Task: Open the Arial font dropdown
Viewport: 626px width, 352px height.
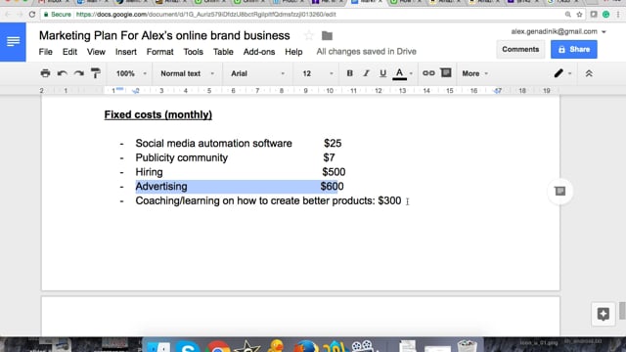Action: coord(257,73)
